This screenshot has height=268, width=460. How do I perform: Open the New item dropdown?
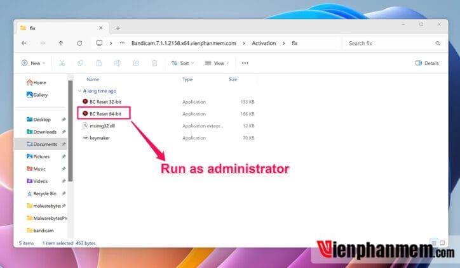tap(33, 63)
